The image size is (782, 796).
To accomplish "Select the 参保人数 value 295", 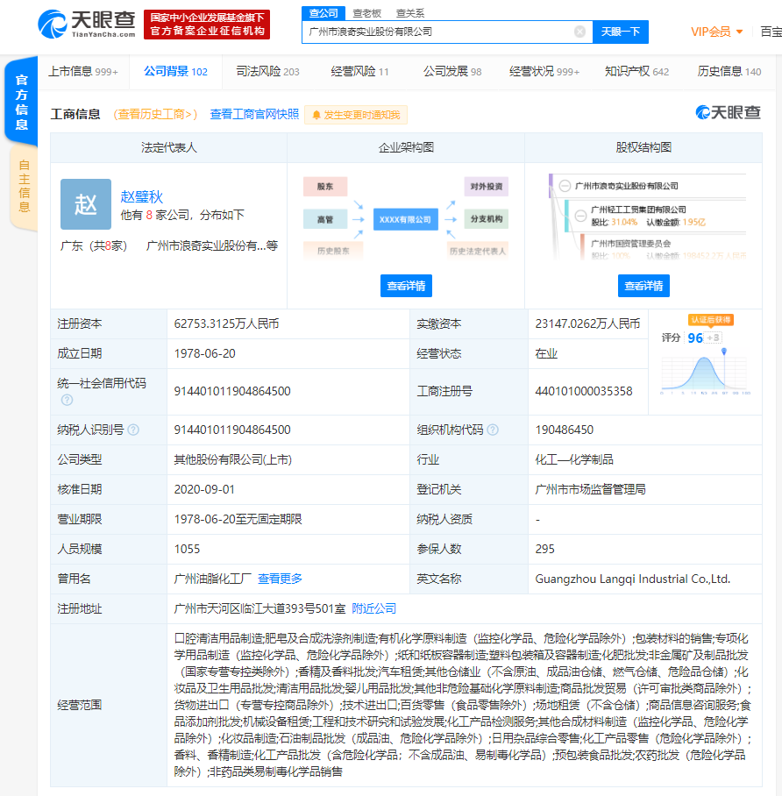I will tap(544, 550).
